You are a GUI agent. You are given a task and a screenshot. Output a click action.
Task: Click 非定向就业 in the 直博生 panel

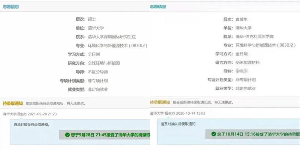(x=245, y=88)
